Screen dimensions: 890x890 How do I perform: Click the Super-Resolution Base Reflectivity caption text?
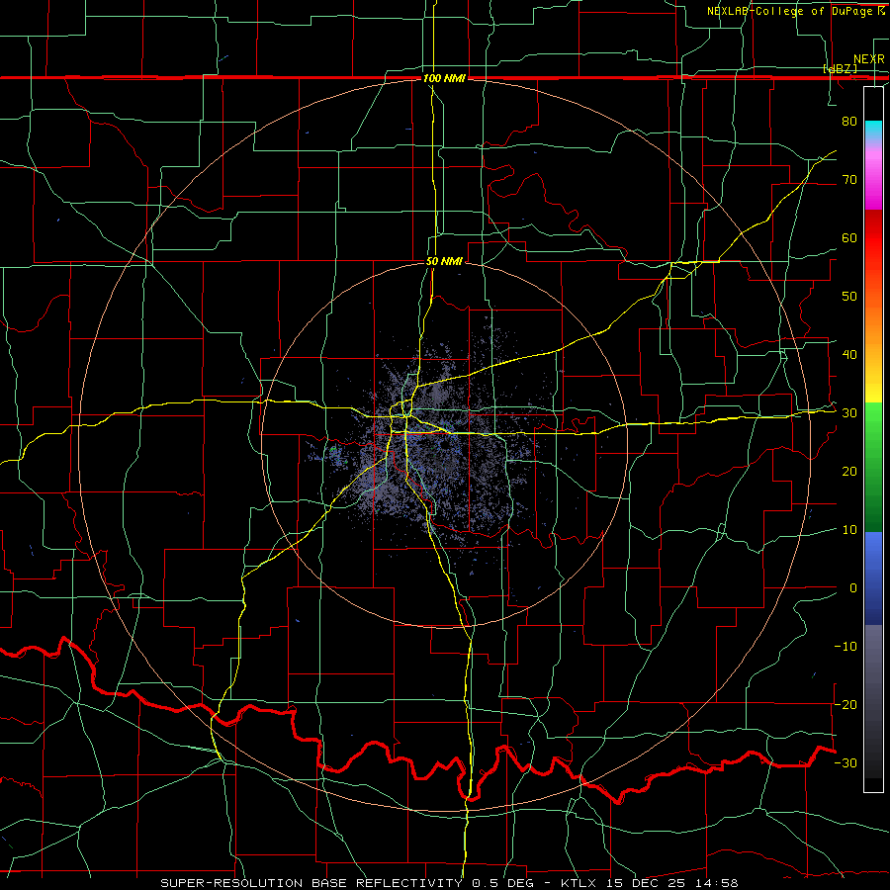click(x=449, y=883)
